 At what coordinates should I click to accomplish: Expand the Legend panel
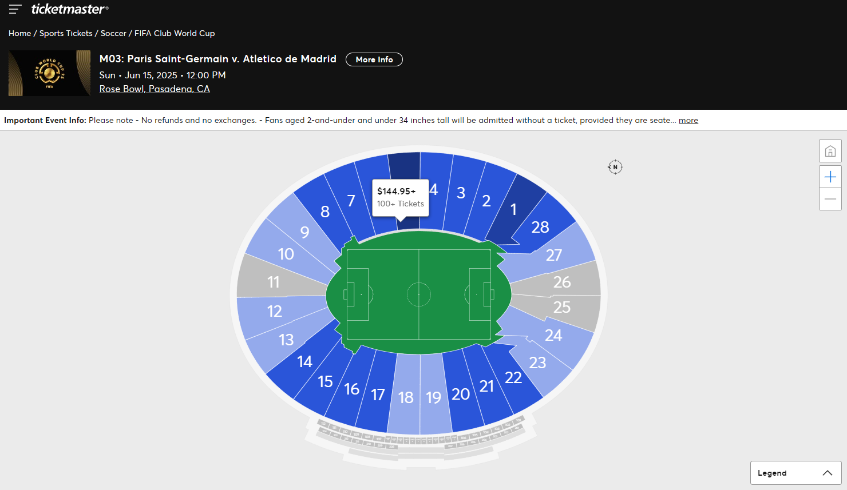coord(795,473)
